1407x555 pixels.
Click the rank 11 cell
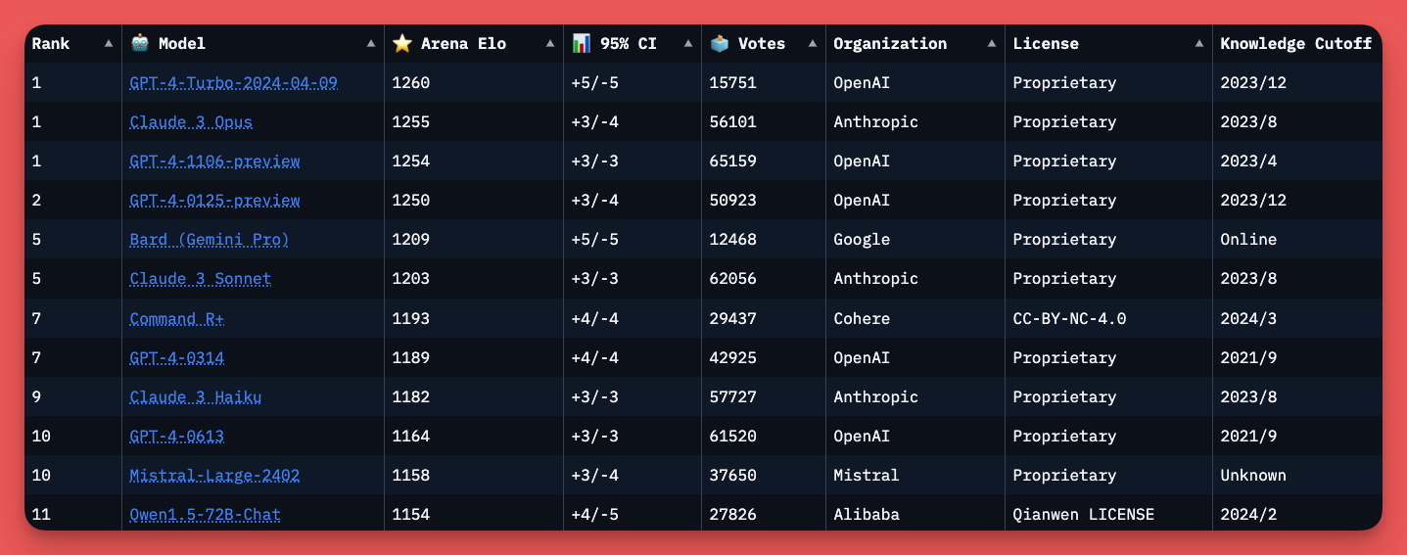41,515
